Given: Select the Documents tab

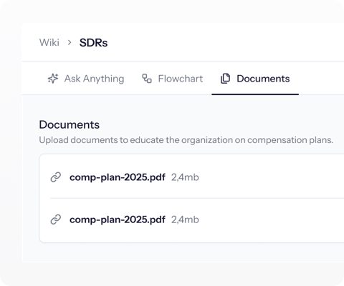Looking at the screenshot, I should coord(255,79).
